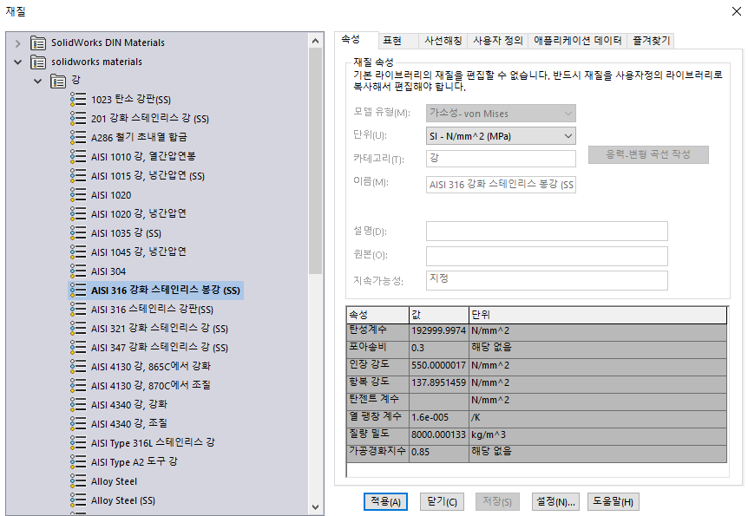Click the 원본 source field
The image size is (748, 516).
pyautogui.click(x=547, y=256)
